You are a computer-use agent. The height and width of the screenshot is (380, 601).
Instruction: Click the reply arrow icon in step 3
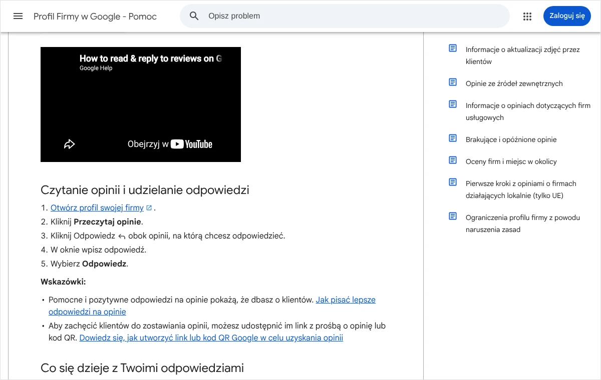pyautogui.click(x=122, y=236)
